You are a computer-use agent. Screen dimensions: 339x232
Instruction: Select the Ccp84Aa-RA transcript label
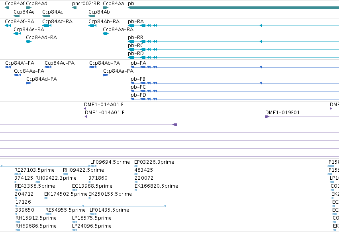[x=118, y=30]
